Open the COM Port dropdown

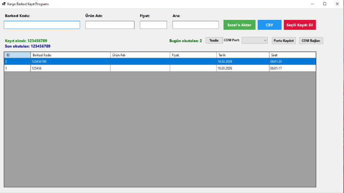[255, 41]
